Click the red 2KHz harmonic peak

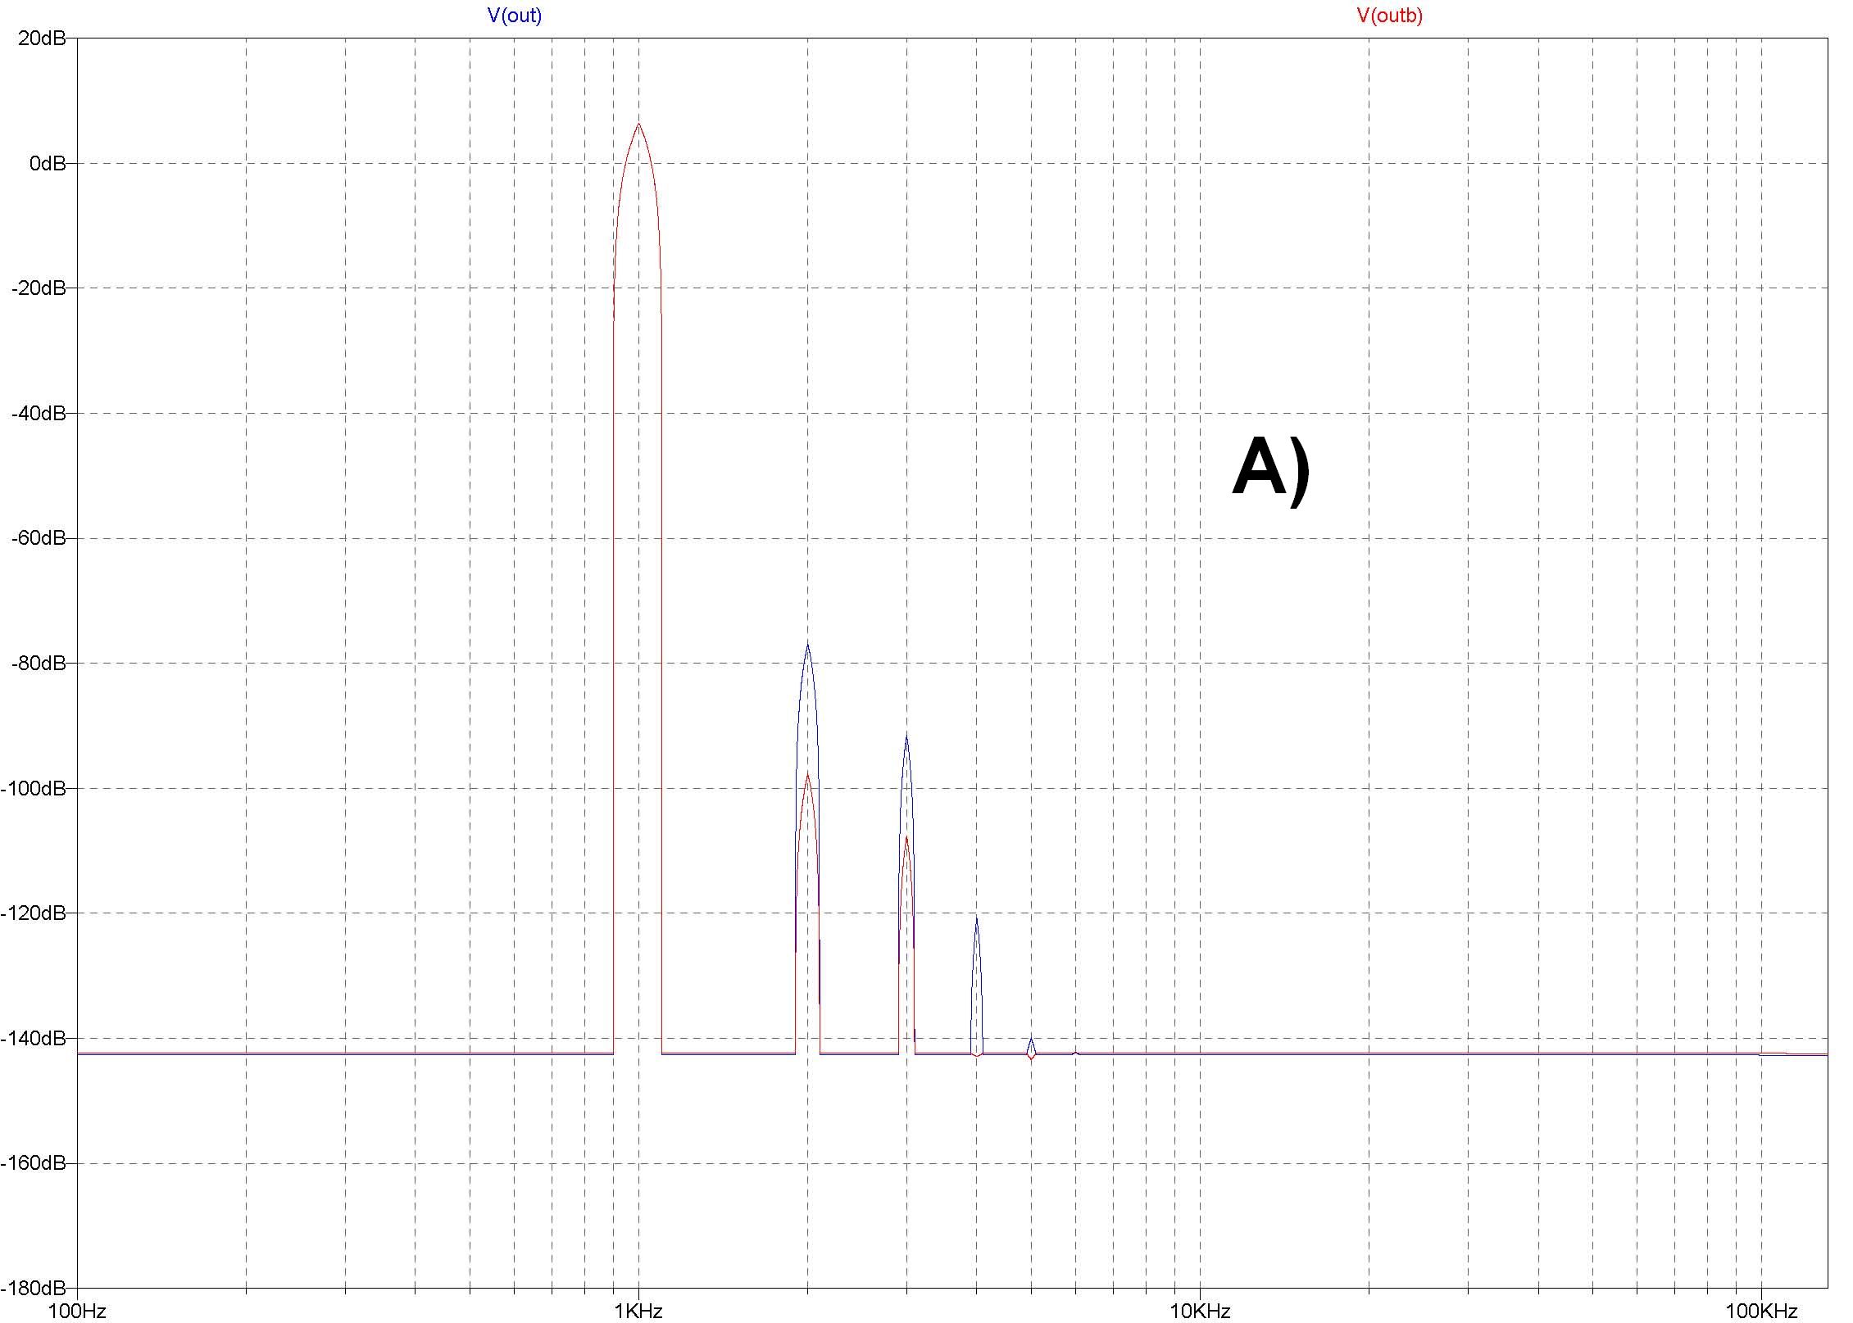[808, 775]
